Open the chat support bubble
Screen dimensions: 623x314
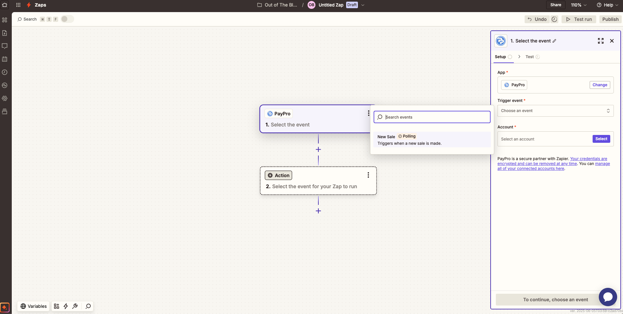[x=608, y=297]
